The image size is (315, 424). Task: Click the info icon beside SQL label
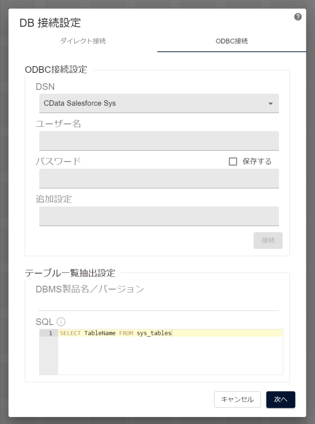(61, 321)
